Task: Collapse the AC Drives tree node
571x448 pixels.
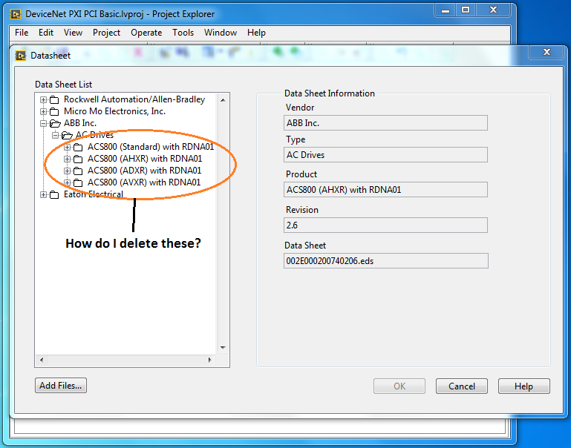Action: point(55,135)
